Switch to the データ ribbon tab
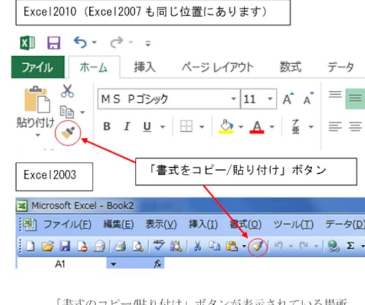This screenshot has height=305, width=365. click(x=341, y=67)
